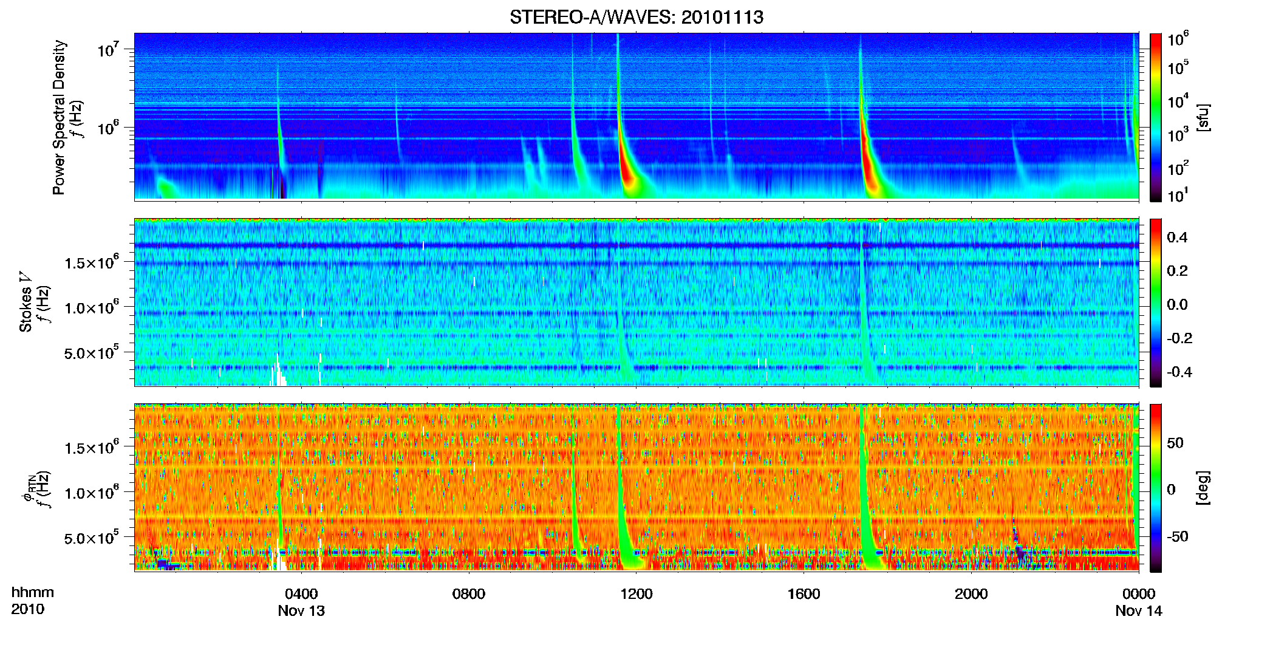This screenshot has width=1273, height=656.
Task: Click the Nov 13 date label
Action: pyautogui.click(x=301, y=611)
